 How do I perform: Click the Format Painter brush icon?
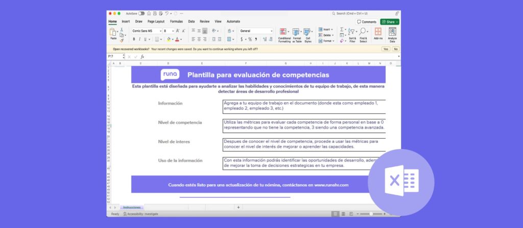122,40
